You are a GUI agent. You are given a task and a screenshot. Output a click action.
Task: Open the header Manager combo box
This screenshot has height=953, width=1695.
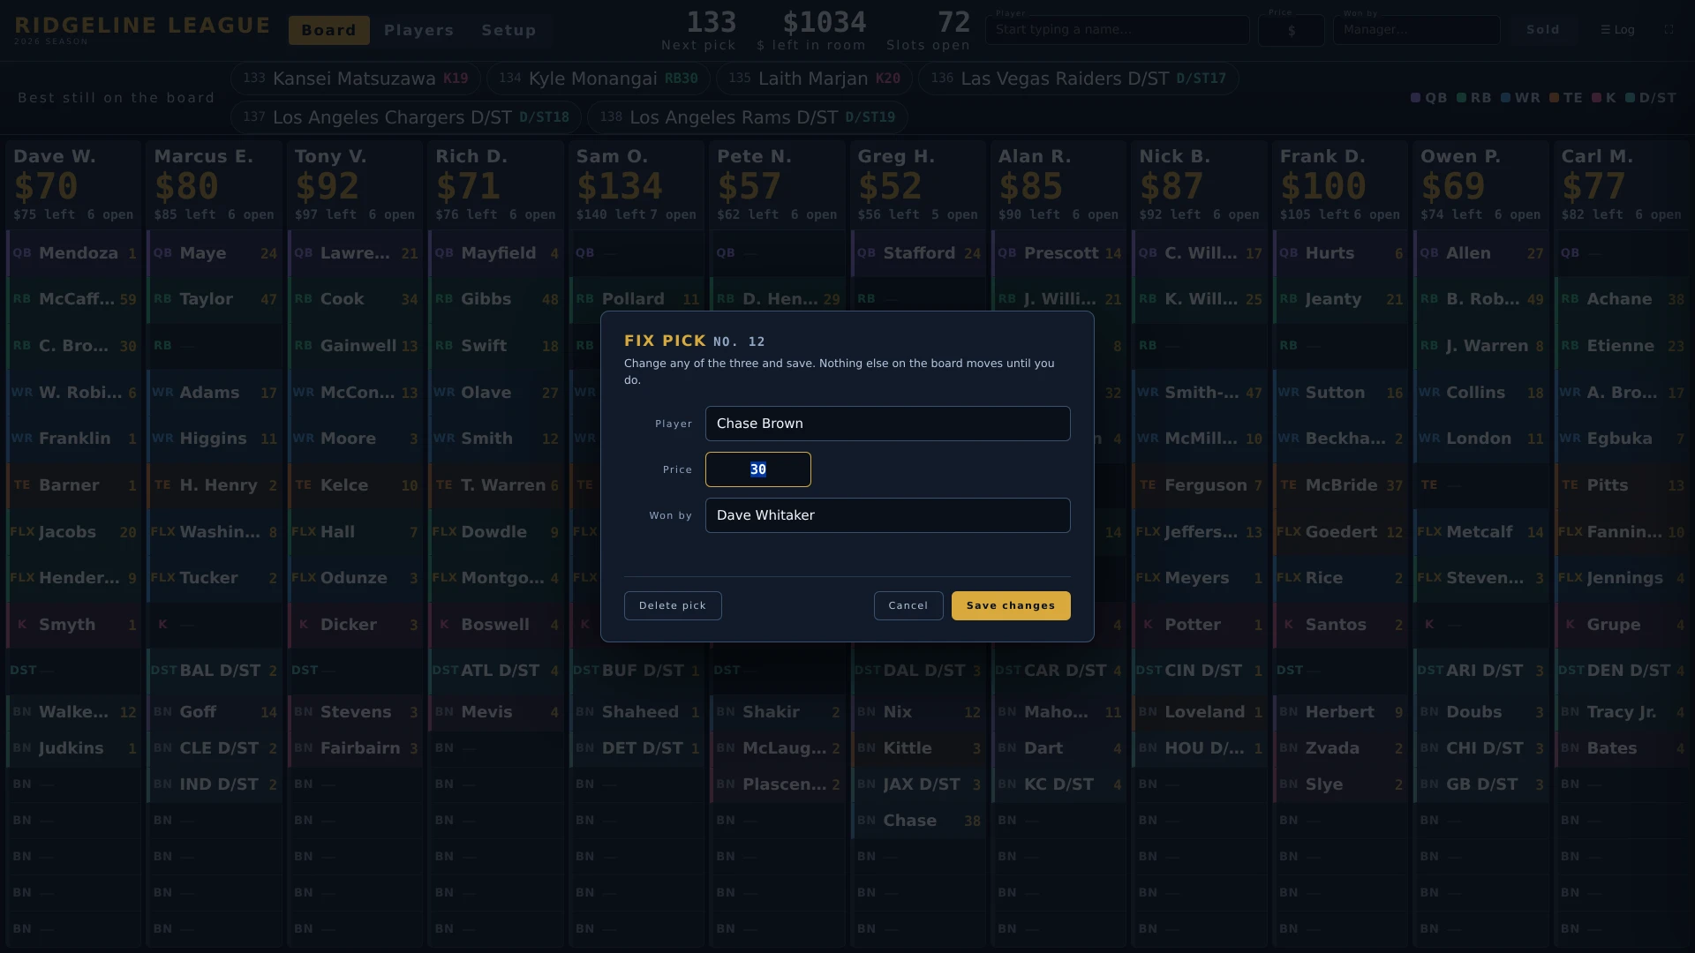[x=1417, y=30]
